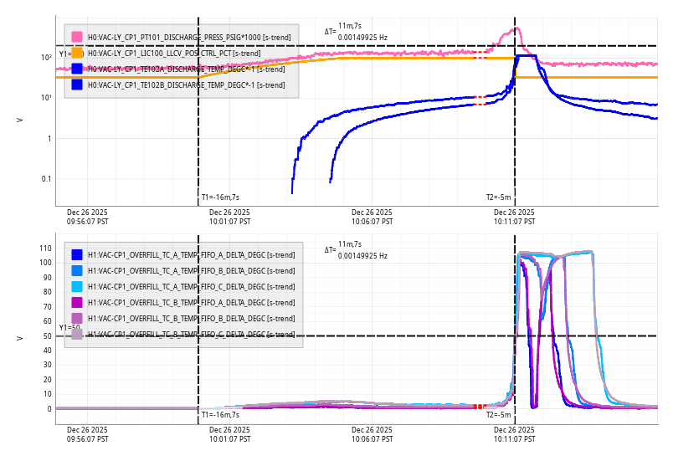Click the 10:06:07 PST time tick on top chart
Image resolution: width=673 pixels, height=461 pixels.
(372, 218)
